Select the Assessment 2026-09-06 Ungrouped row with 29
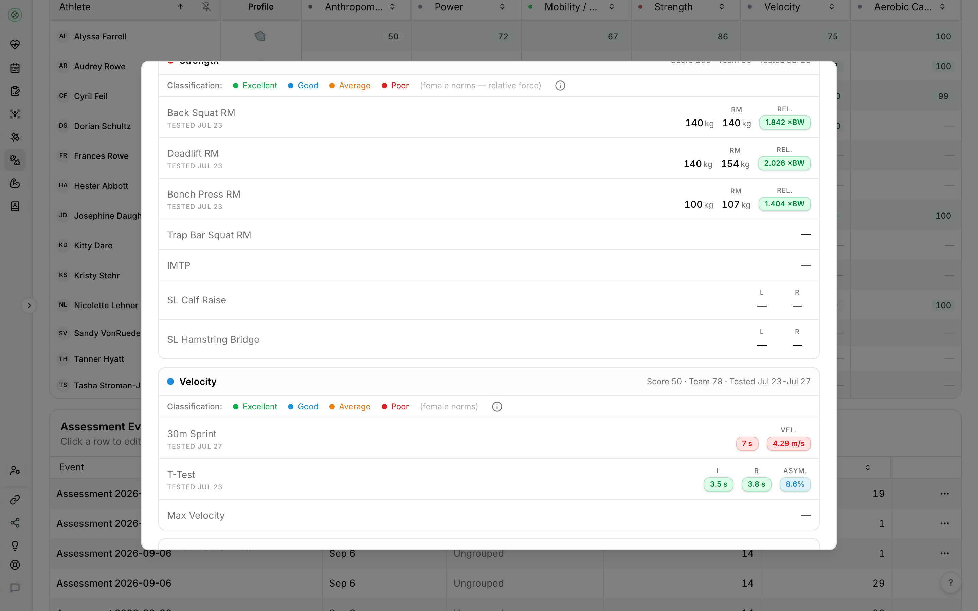This screenshot has height=611, width=978. [505, 583]
